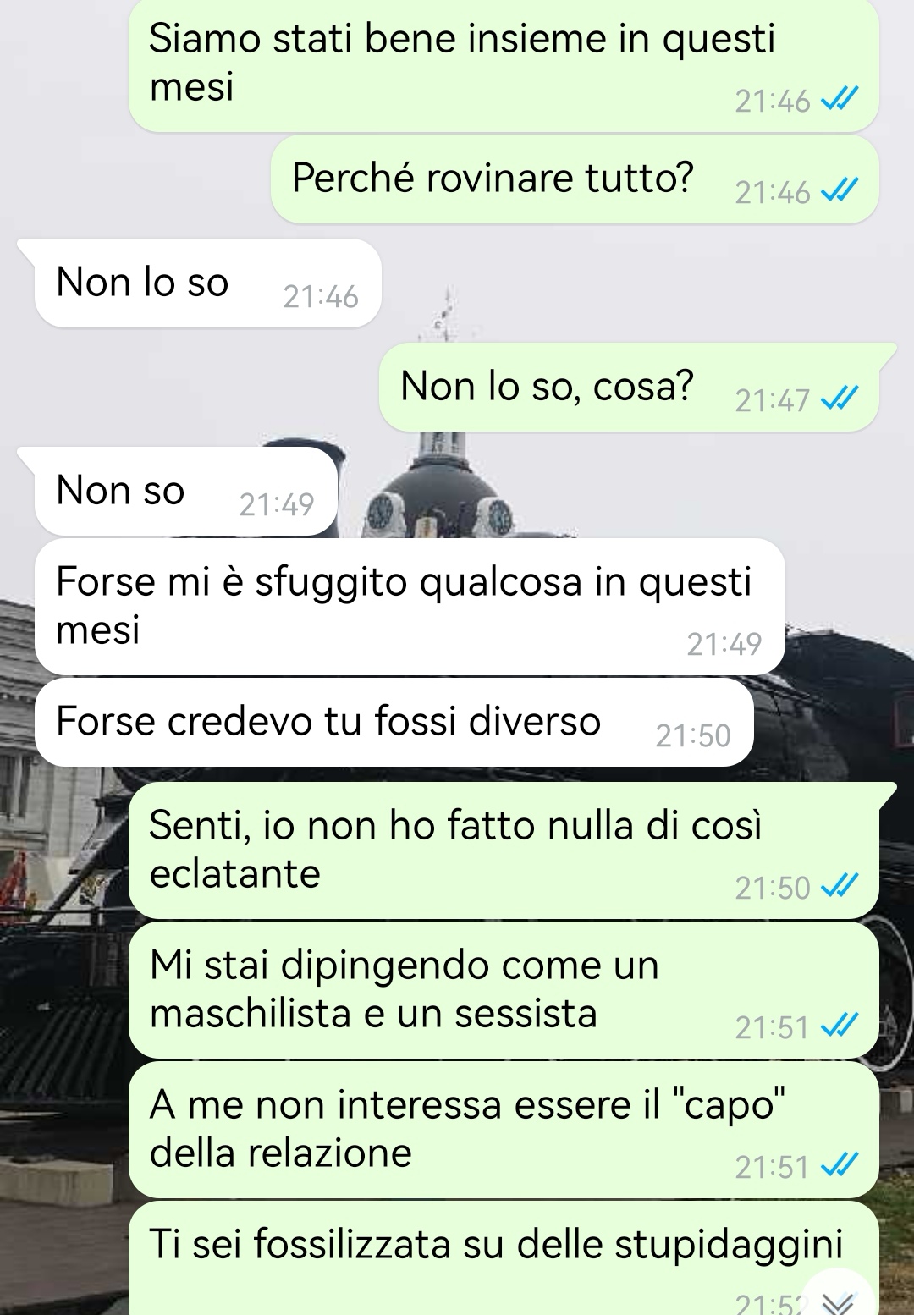The height and width of the screenshot is (1315, 914).
Task: Tap read ticks on 'capo della relazione' message
Action: tap(840, 1165)
